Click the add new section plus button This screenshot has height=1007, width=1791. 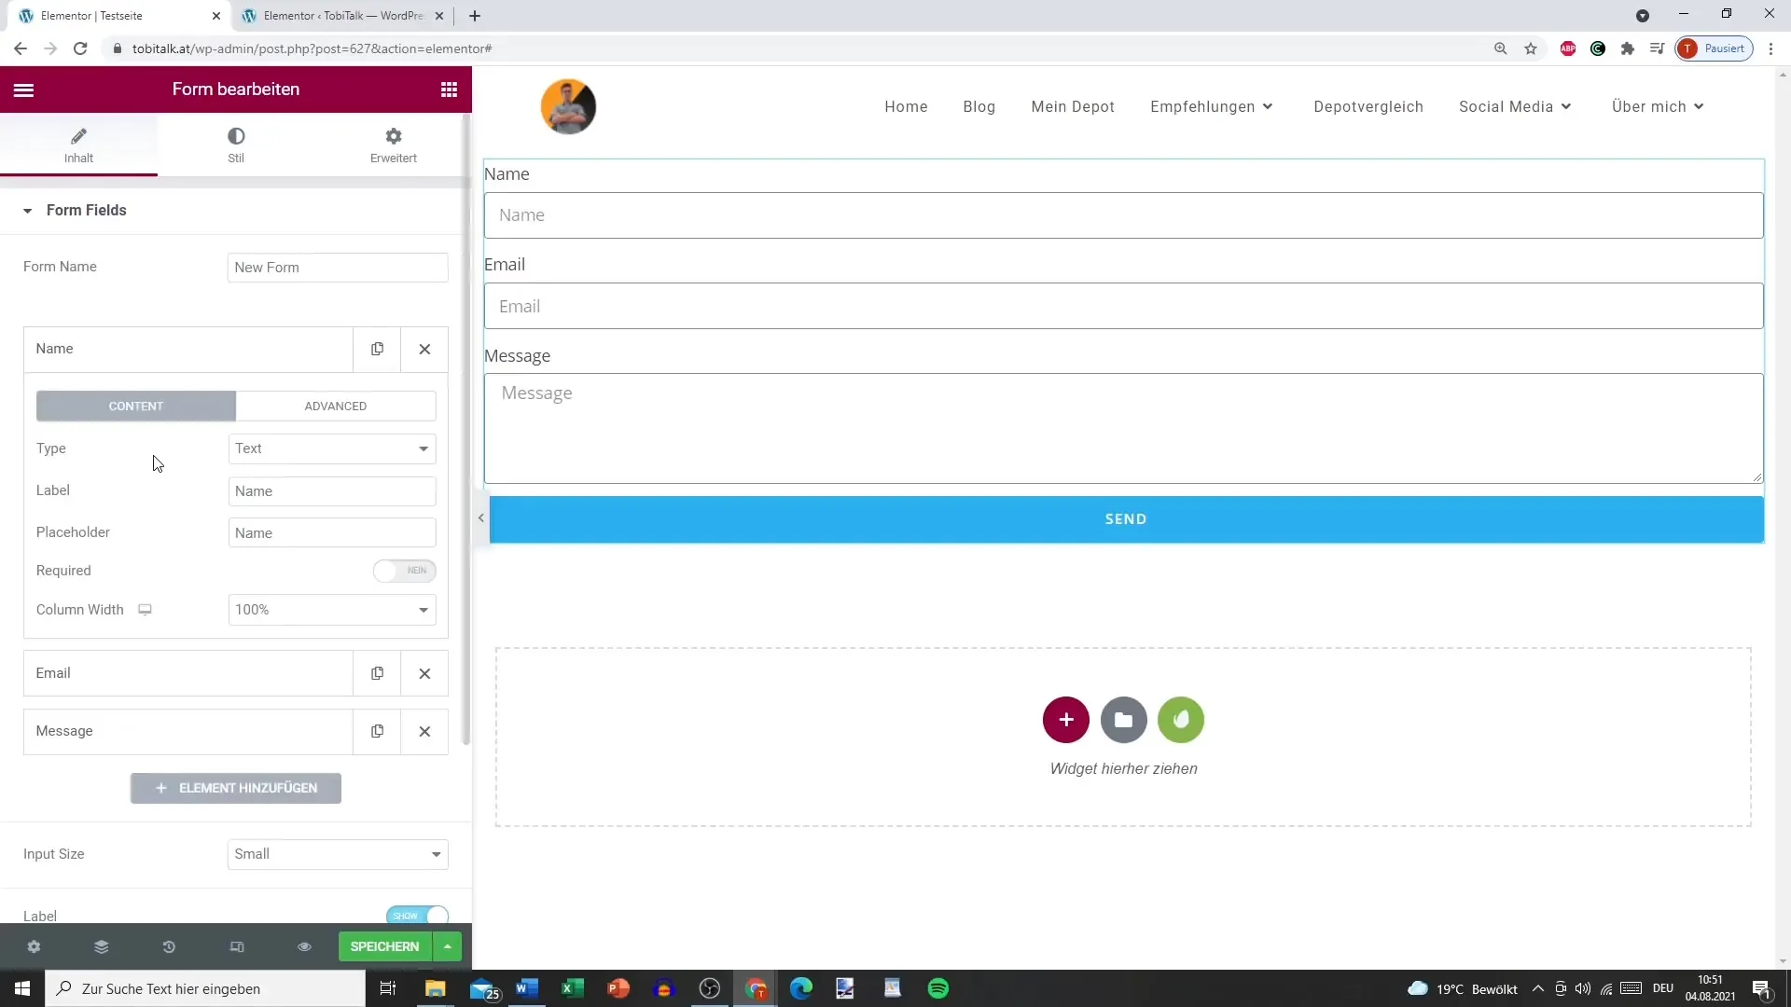pyautogui.click(x=1065, y=720)
